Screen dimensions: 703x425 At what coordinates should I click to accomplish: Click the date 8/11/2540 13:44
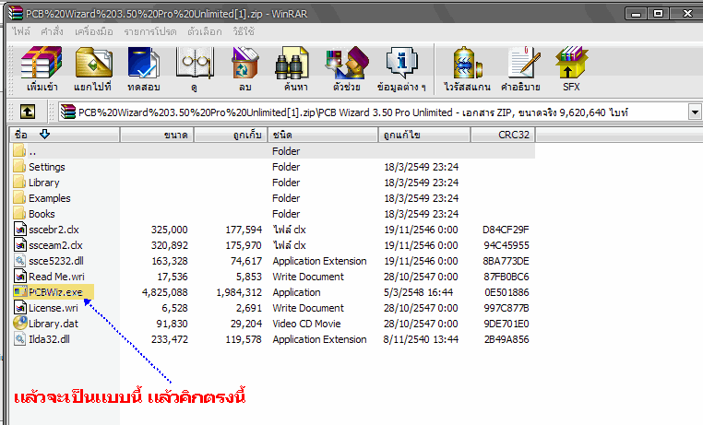click(421, 339)
